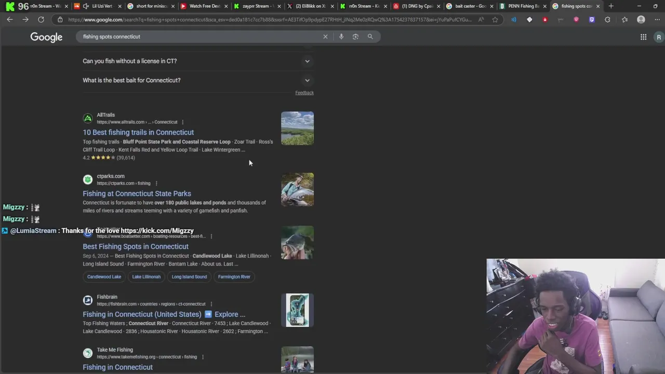Open the Twitch extension icon
This screenshot has width=665, height=374.
592,20
